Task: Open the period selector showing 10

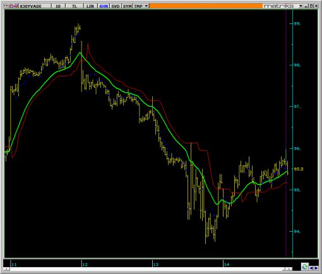Action: click(58, 6)
